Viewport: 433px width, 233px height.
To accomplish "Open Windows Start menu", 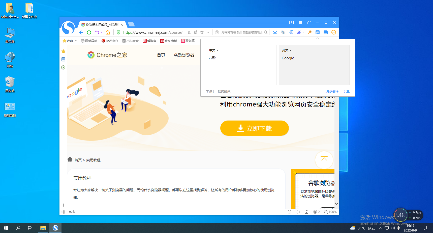I will pos(6,228).
